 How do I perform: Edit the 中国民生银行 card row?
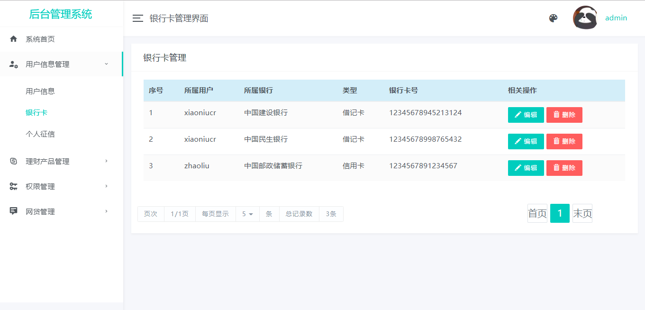[526, 141]
